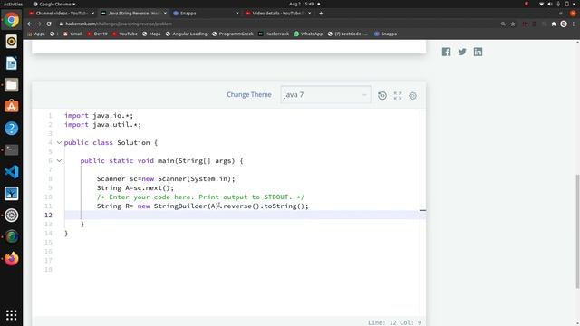
Task: Collapse the main method fold arrow
Action: pos(59,161)
